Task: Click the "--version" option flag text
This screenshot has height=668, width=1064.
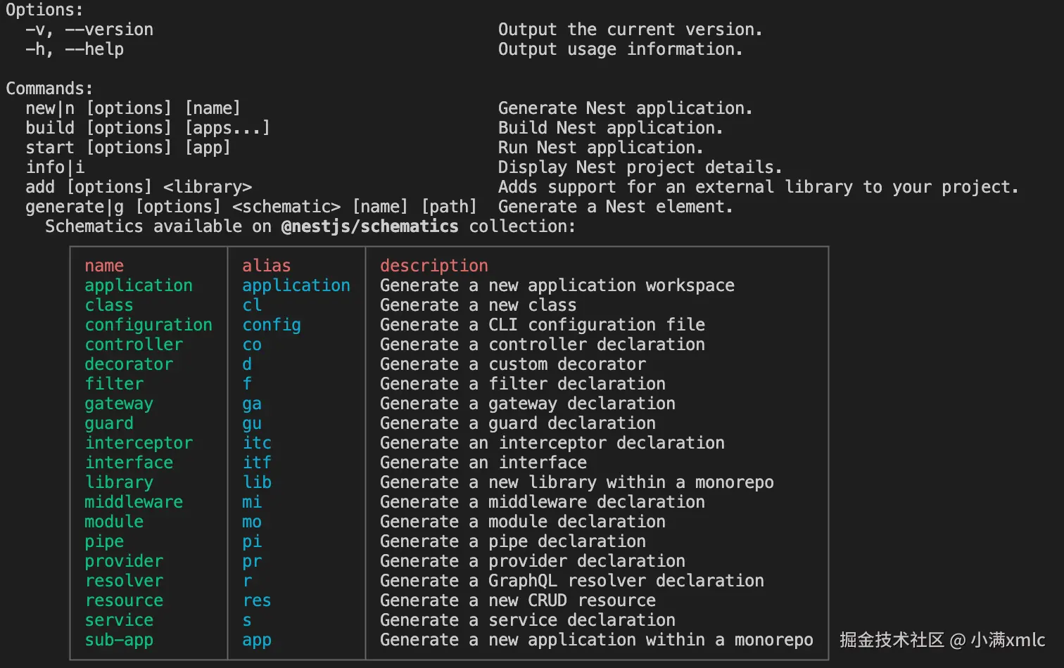Action: coord(109,30)
